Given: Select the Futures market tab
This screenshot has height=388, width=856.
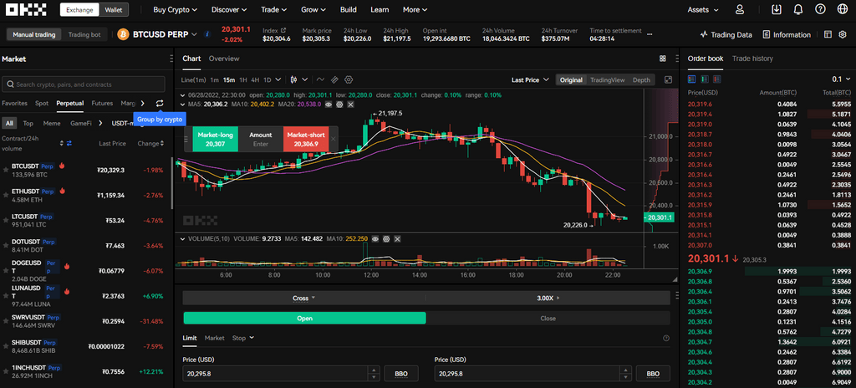Looking at the screenshot, I should point(102,103).
